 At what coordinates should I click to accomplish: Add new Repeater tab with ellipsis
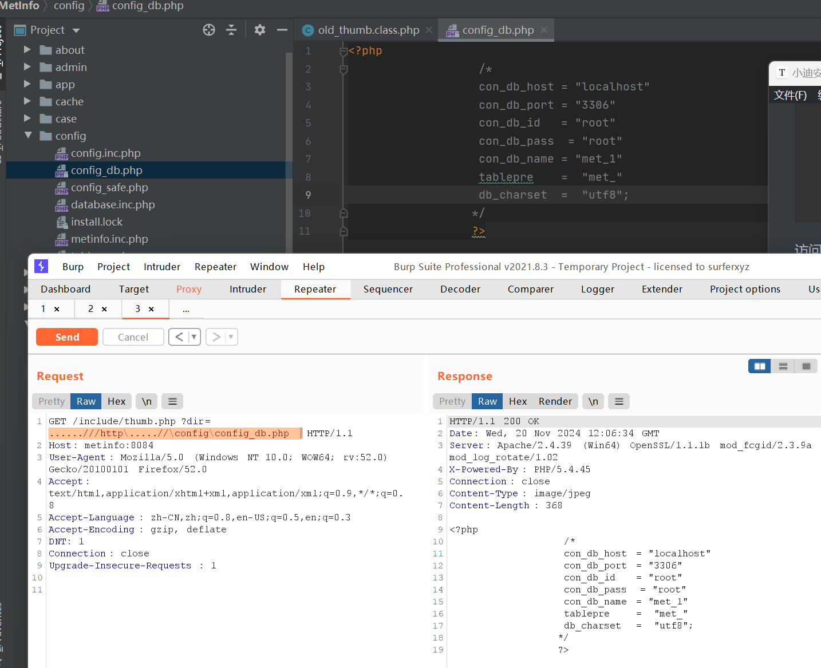[186, 309]
